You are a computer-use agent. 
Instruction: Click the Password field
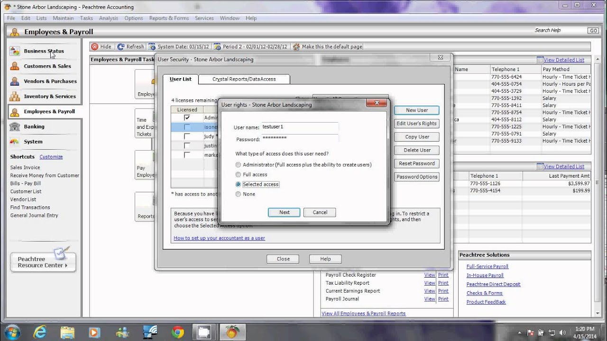pyautogui.click(x=300, y=139)
